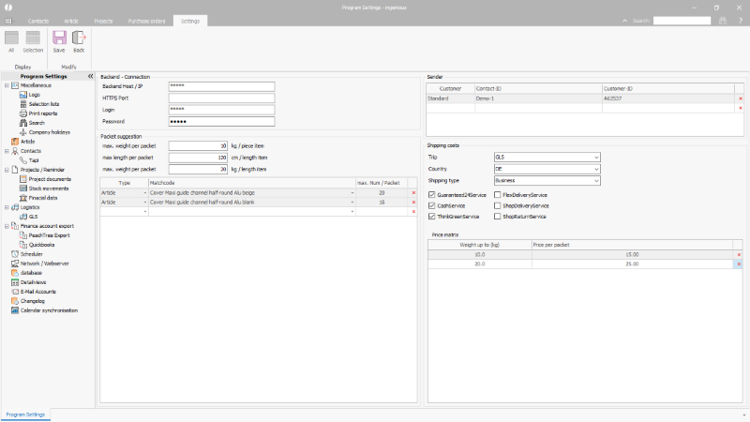The image size is (750, 422).
Task: Open the Country dropdown showing DE
Action: click(x=547, y=169)
